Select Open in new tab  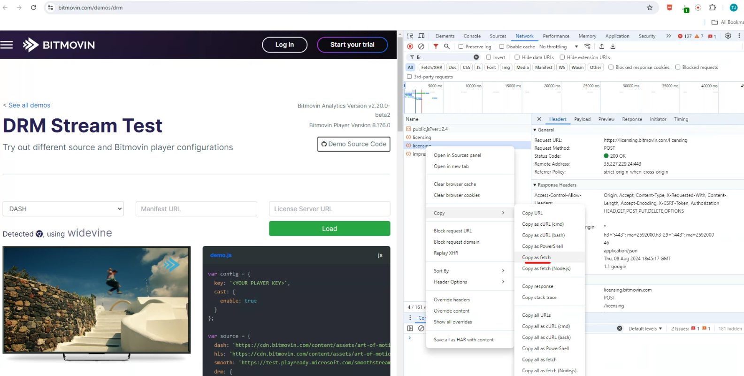pyautogui.click(x=469, y=167)
